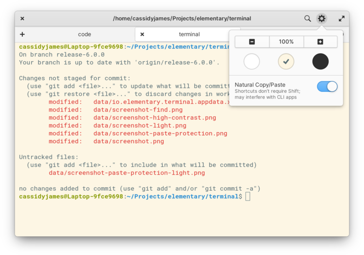Image resolution: width=364 pixels, height=255 pixels.
Task: Select the 'terminal' tab
Action: point(189,35)
